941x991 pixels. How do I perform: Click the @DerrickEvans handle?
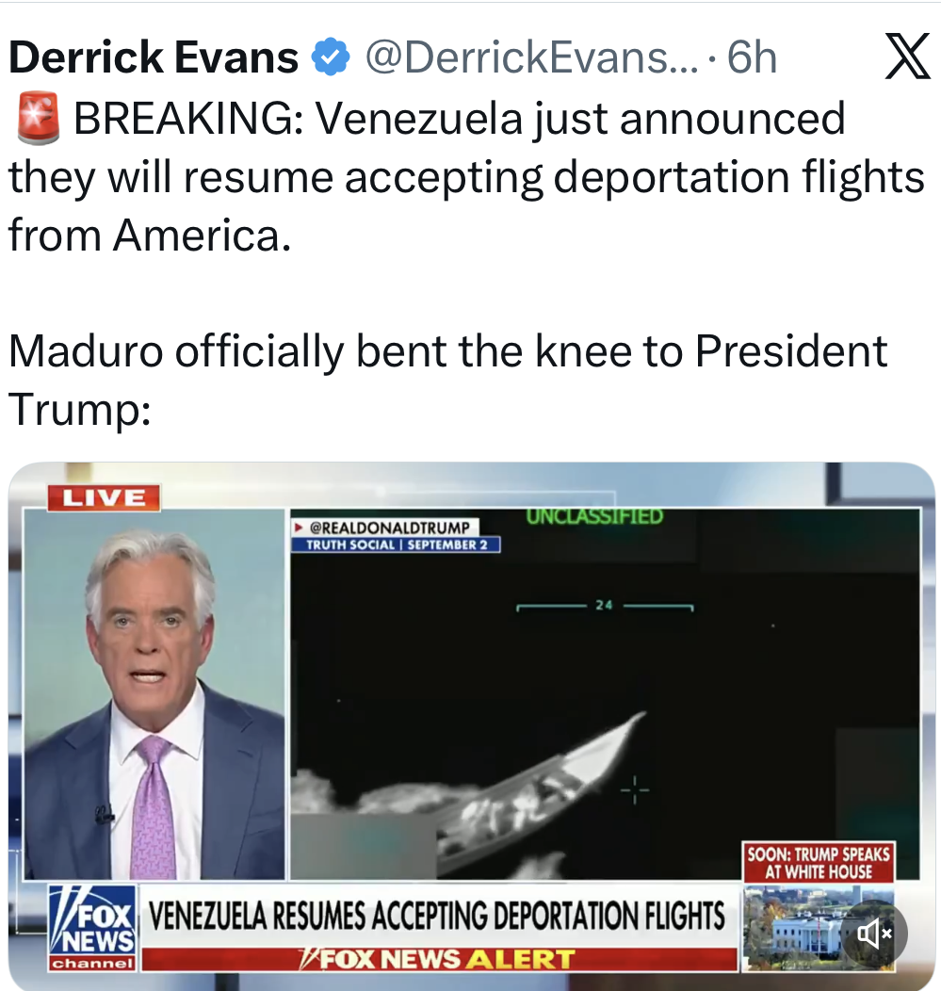point(531,57)
